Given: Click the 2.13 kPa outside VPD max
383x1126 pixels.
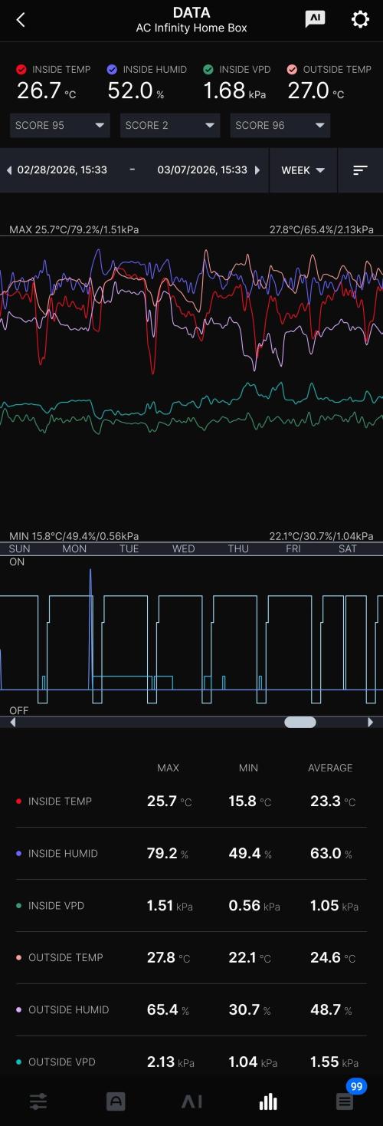Looking at the screenshot, I should pyautogui.click(x=170, y=1062).
